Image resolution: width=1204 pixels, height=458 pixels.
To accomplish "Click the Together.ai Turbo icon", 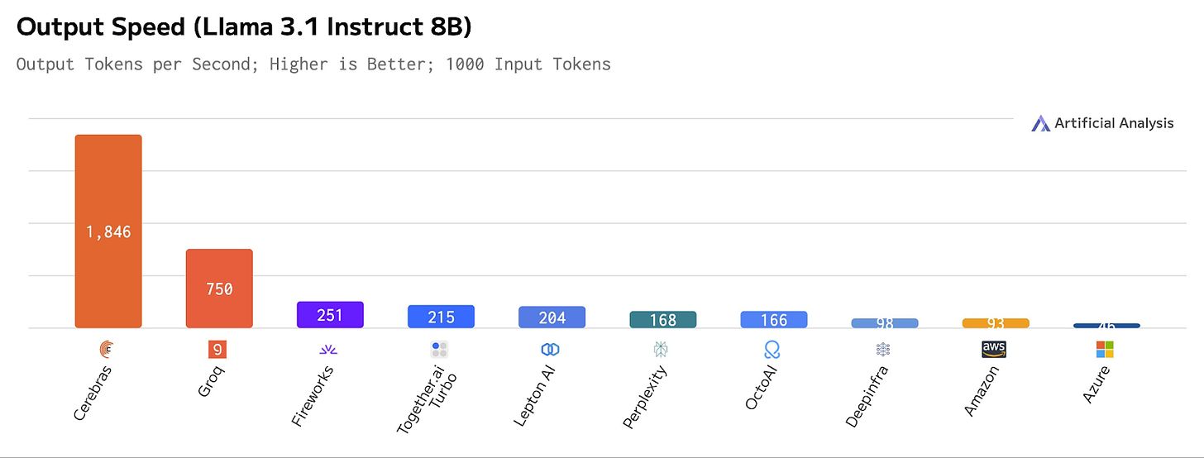I will [440, 350].
